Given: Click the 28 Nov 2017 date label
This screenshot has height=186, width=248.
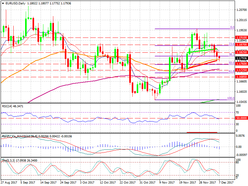Looking at the screenshot, I should point(207,183).
